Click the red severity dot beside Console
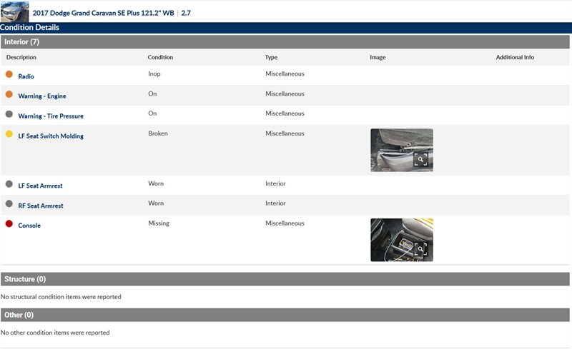 (x=9, y=224)
